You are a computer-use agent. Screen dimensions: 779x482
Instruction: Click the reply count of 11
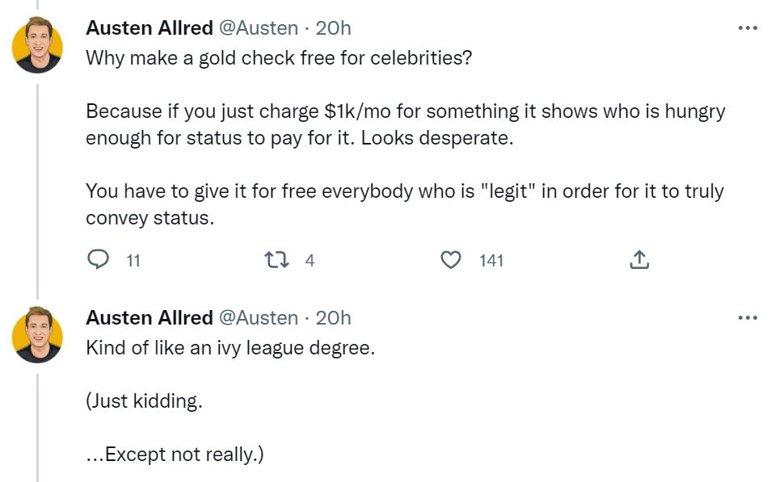coord(133,260)
